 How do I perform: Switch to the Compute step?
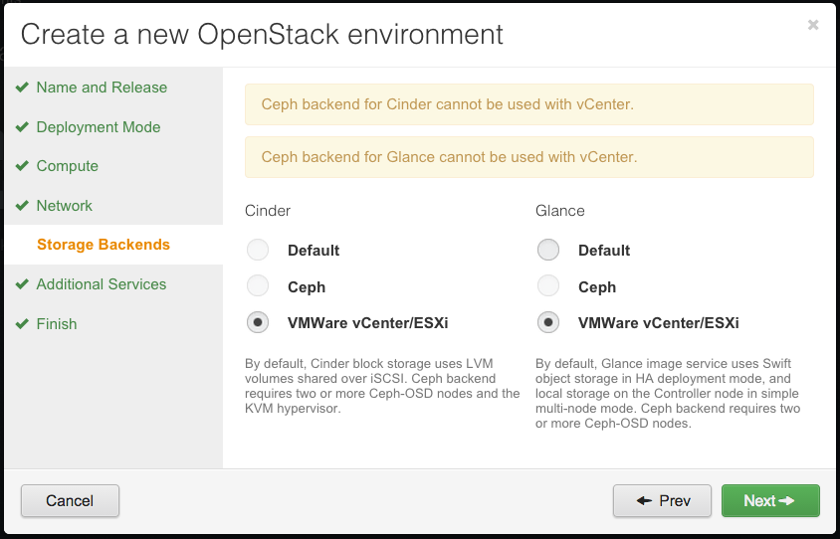(68, 166)
